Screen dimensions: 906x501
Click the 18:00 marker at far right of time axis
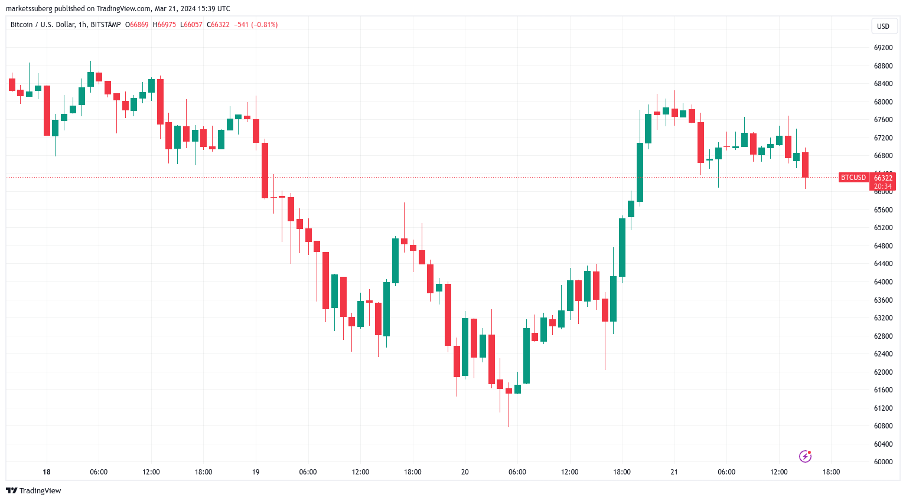point(831,472)
